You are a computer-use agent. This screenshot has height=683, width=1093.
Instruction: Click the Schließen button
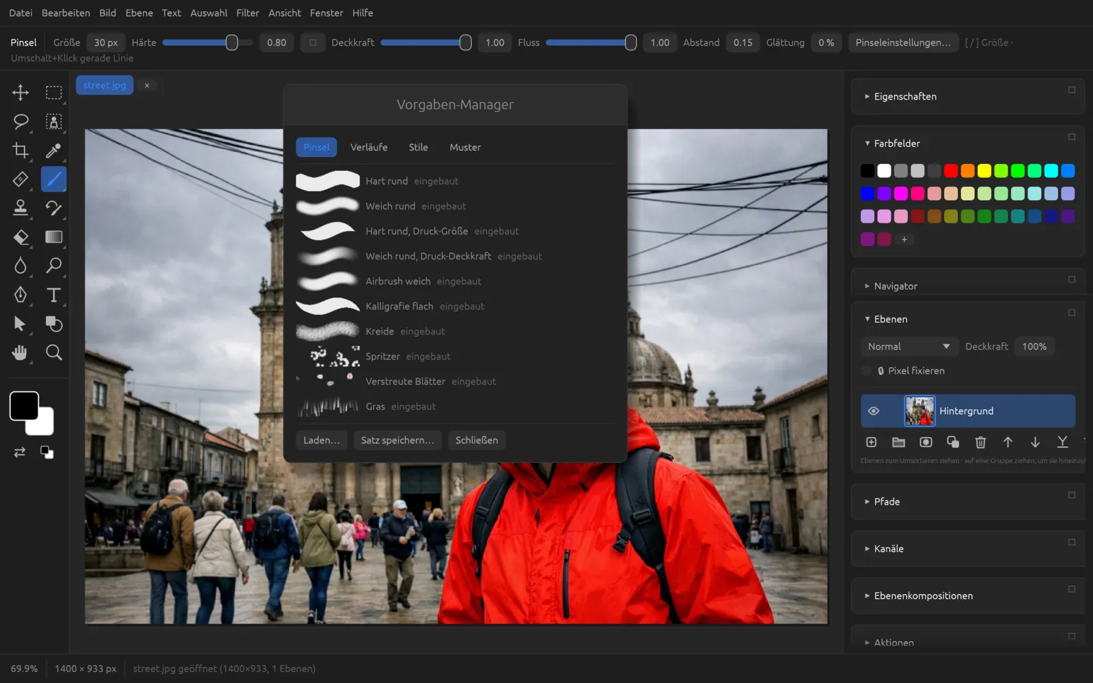(x=477, y=441)
